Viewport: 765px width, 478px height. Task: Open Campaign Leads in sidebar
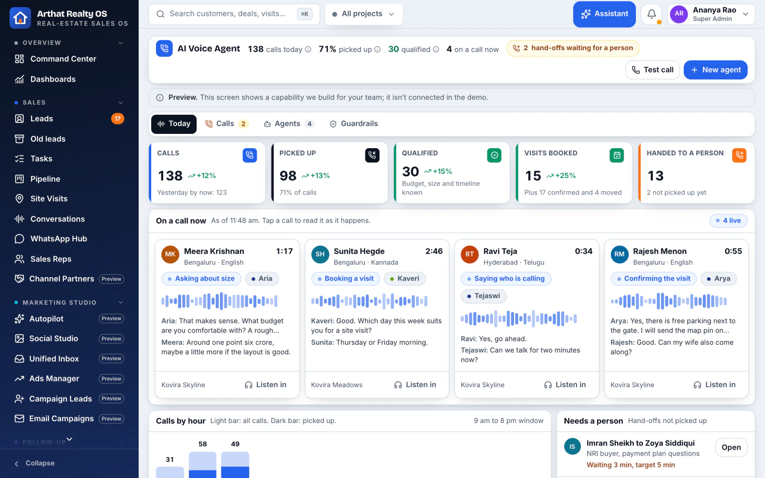click(x=69, y=399)
